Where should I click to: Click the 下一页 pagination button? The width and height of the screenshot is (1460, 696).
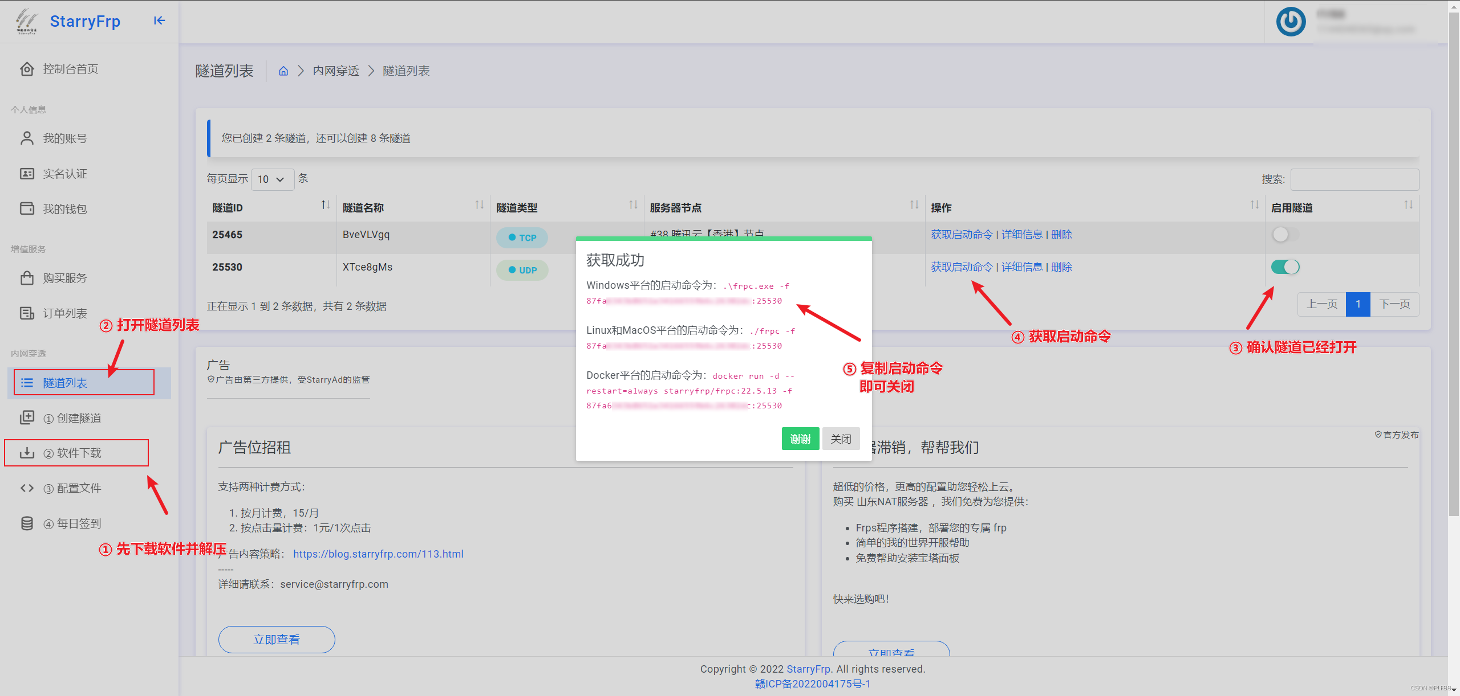(1394, 304)
